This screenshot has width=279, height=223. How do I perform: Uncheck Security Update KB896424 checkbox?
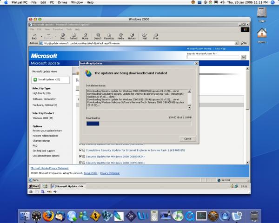pos(80,156)
